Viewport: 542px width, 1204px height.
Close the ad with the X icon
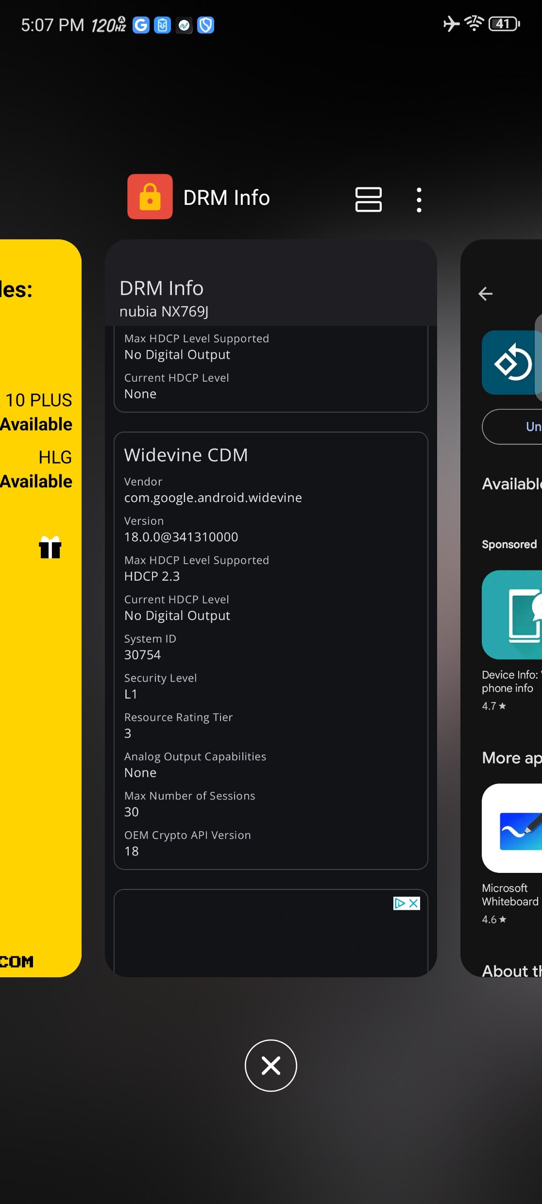point(414,903)
